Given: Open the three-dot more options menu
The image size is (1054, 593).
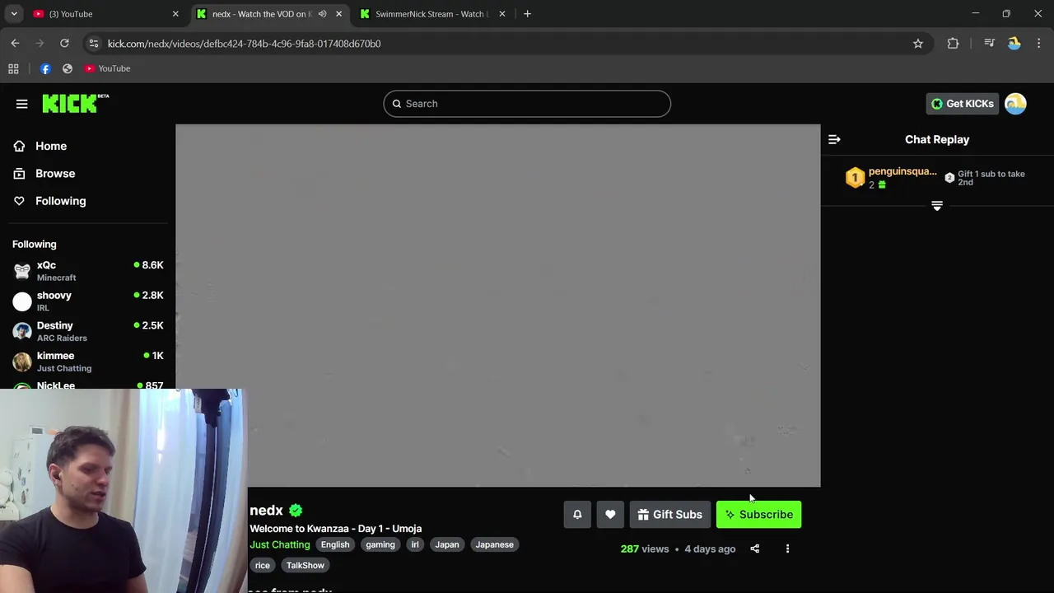Looking at the screenshot, I should coord(787,549).
